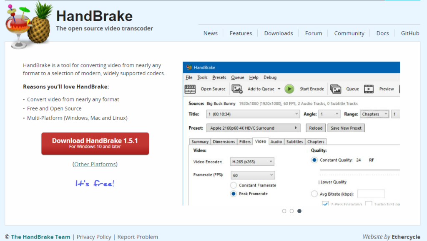Open the Title dropdown showing 1 (00:10:34)

click(x=253, y=114)
